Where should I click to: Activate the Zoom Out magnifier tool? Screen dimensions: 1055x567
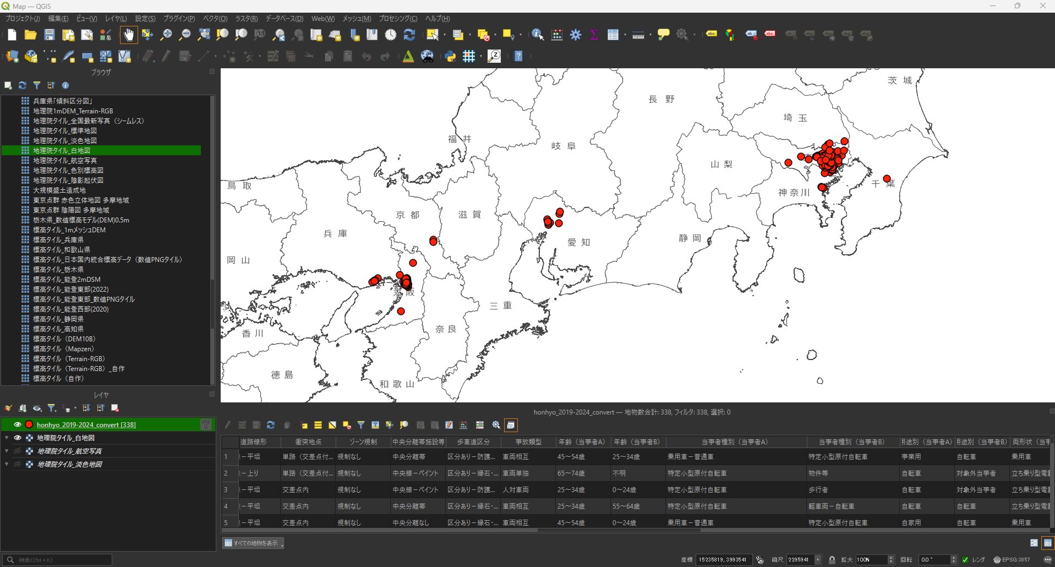pyautogui.click(x=185, y=35)
